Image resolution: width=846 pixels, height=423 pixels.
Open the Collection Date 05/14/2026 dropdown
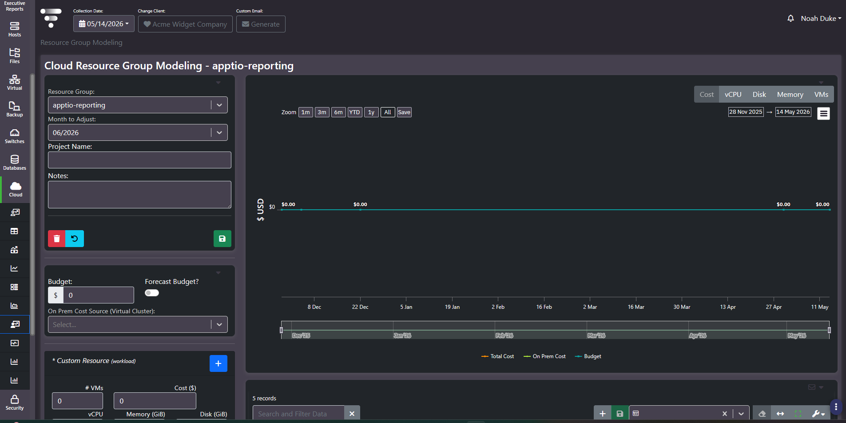104,24
